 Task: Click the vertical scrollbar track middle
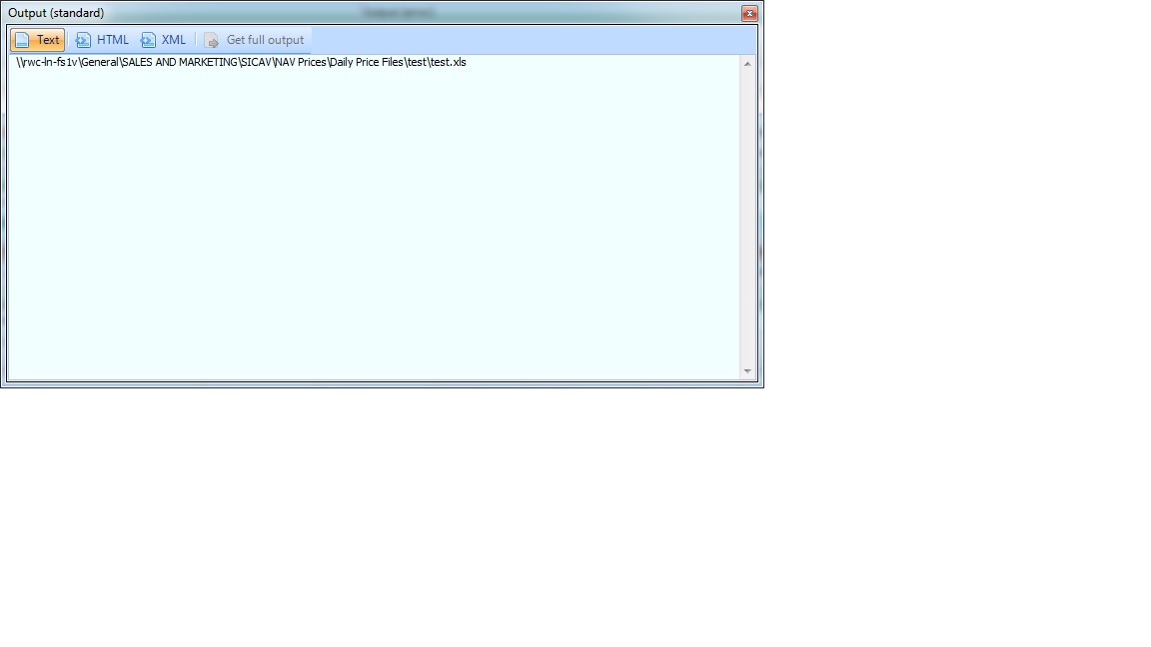click(x=747, y=218)
